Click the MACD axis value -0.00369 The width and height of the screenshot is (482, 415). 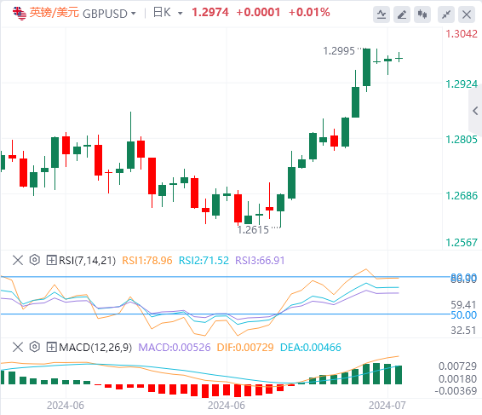456,391
